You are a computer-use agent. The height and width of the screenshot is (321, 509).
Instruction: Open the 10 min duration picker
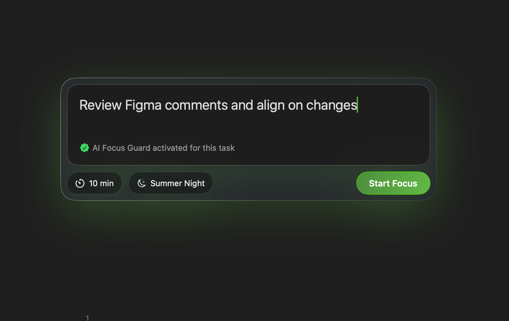(x=94, y=183)
